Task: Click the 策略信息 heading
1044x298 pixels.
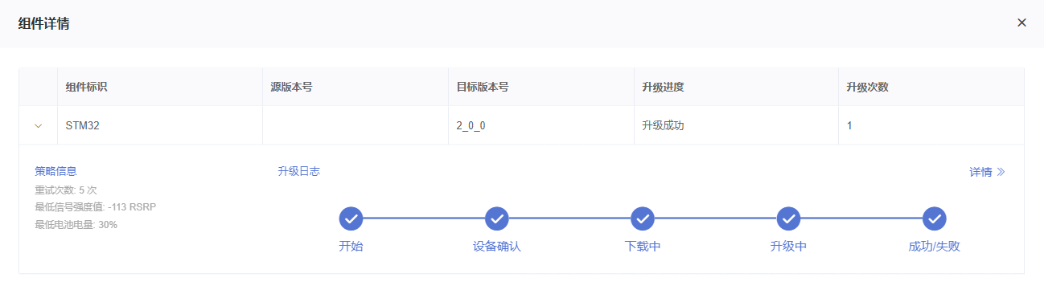Action: tap(56, 171)
